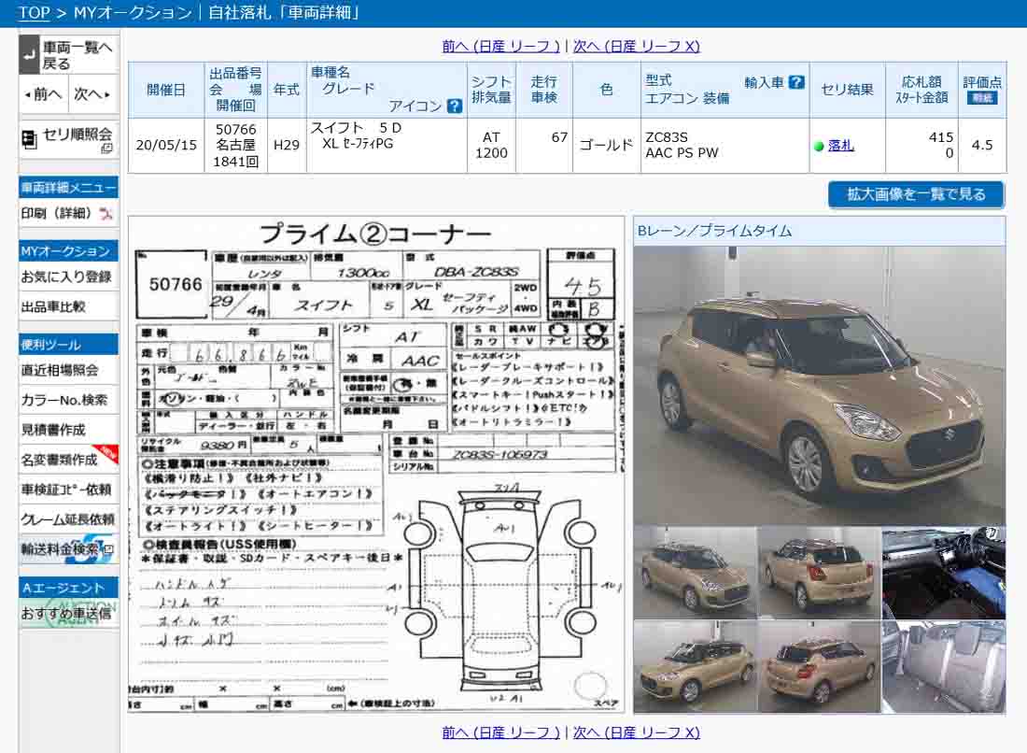Go to previous vehicle with 前へ button
1027x753 pixels.
coord(43,94)
